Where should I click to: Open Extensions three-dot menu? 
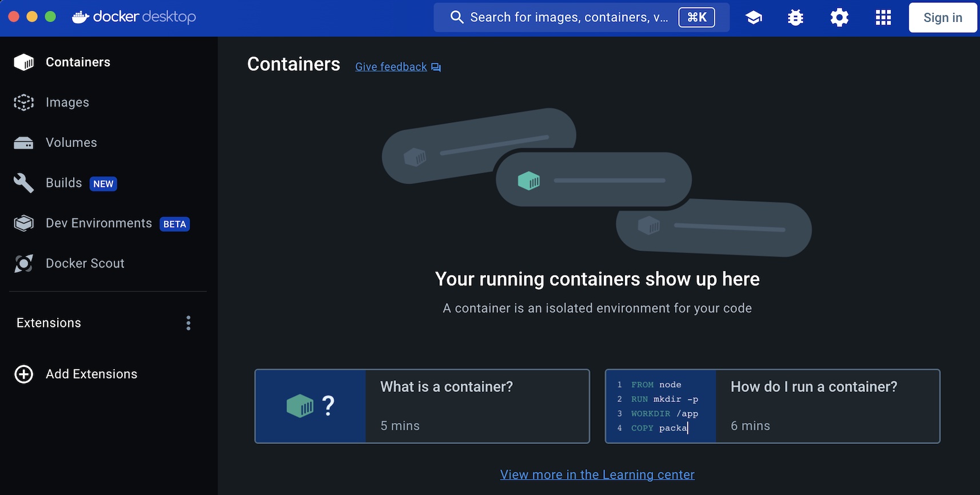click(188, 323)
